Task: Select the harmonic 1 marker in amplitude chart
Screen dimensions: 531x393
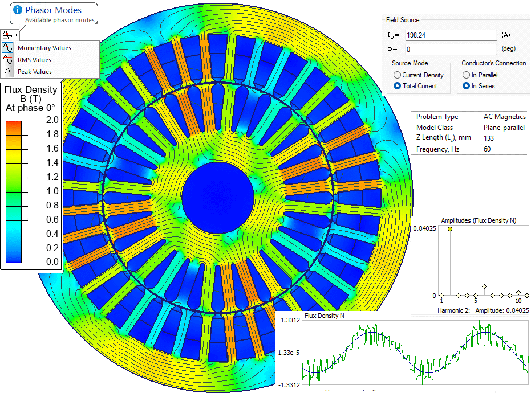Action: pyautogui.click(x=441, y=296)
